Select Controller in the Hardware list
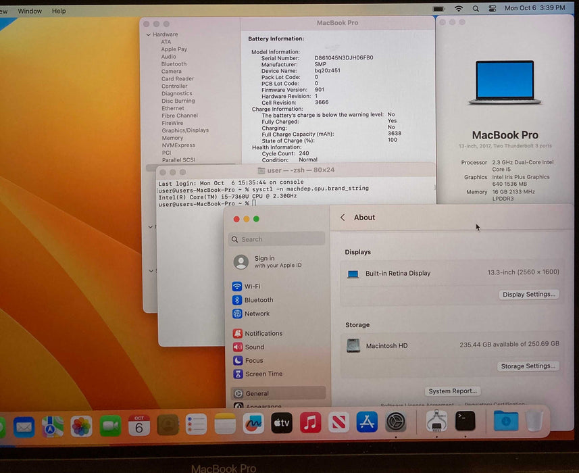The image size is (579, 473). [x=174, y=86]
